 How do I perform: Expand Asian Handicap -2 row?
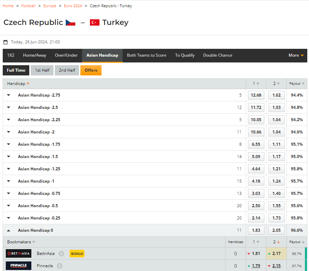[x=9, y=132]
